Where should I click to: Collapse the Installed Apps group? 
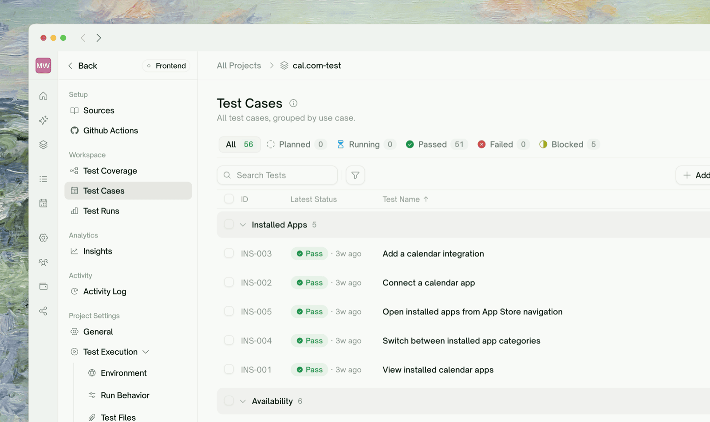click(243, 225)
